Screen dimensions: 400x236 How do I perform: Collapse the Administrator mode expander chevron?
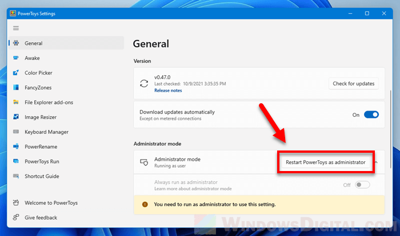pyautogui.click(x=377, y=162)
